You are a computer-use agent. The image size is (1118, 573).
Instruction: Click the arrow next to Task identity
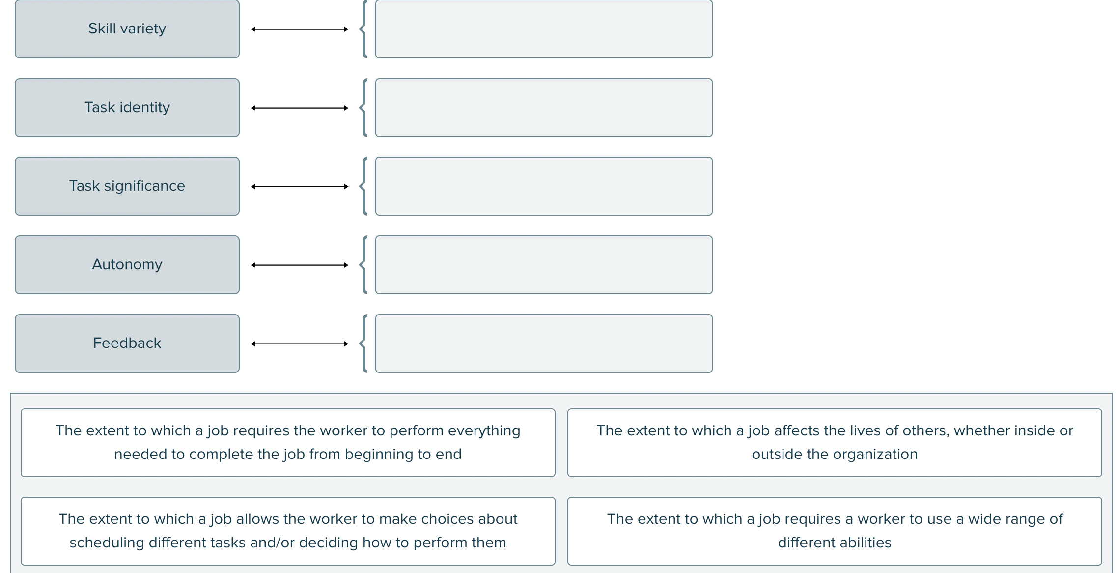click(299, 107)
